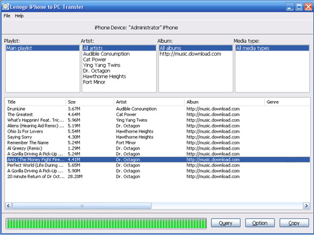Image resolution: width=314 pixels, height=235 pixels.
Task: Select Ants (The Money Fight Fire track
Action: tap(157, 159)
